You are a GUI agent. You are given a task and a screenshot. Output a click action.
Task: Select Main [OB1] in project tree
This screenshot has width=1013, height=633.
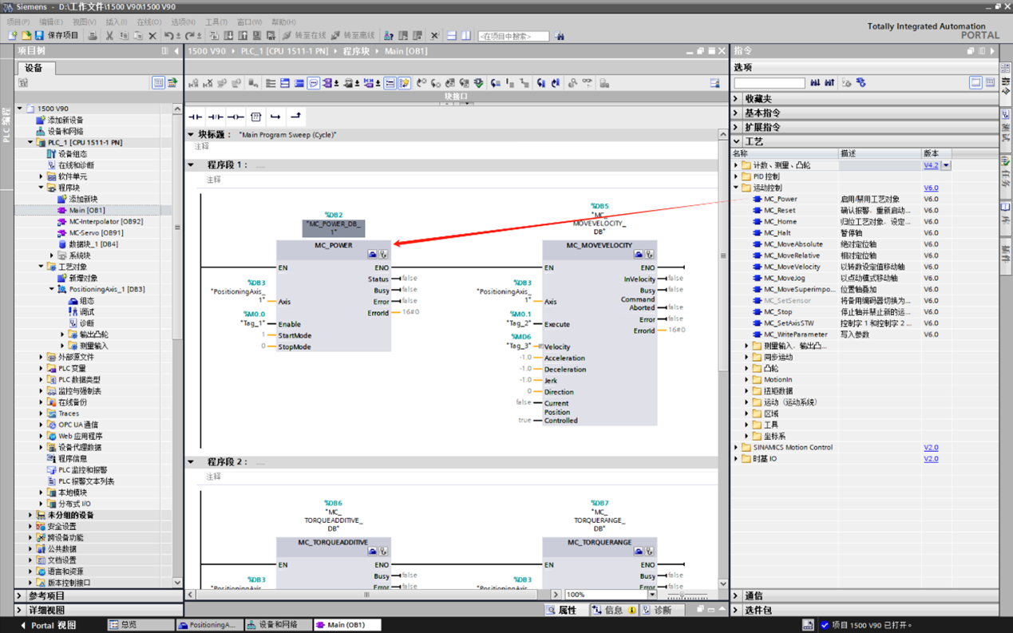[87, 211]
